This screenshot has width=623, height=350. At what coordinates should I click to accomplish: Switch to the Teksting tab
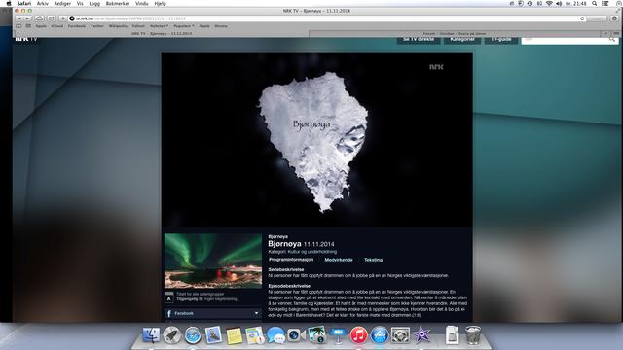373,260
